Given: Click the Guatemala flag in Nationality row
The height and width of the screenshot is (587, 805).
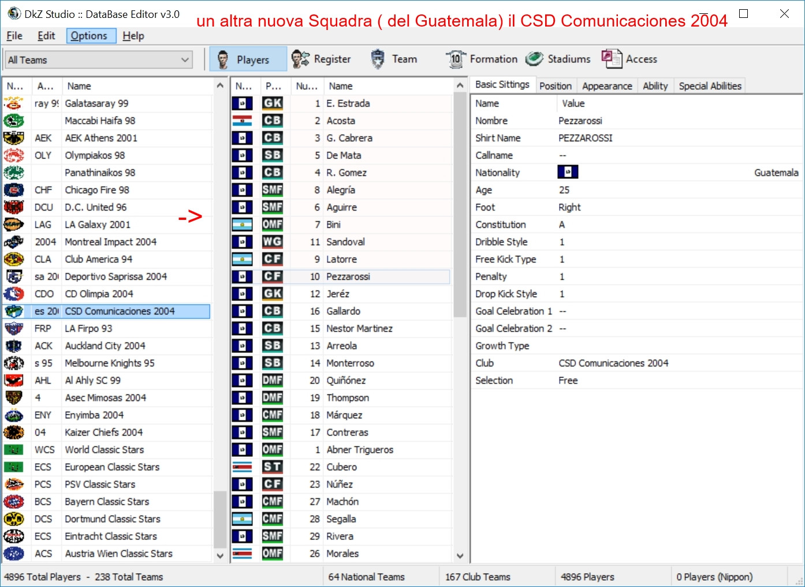Looking at the screenshot, I should (x=568, y=173).
